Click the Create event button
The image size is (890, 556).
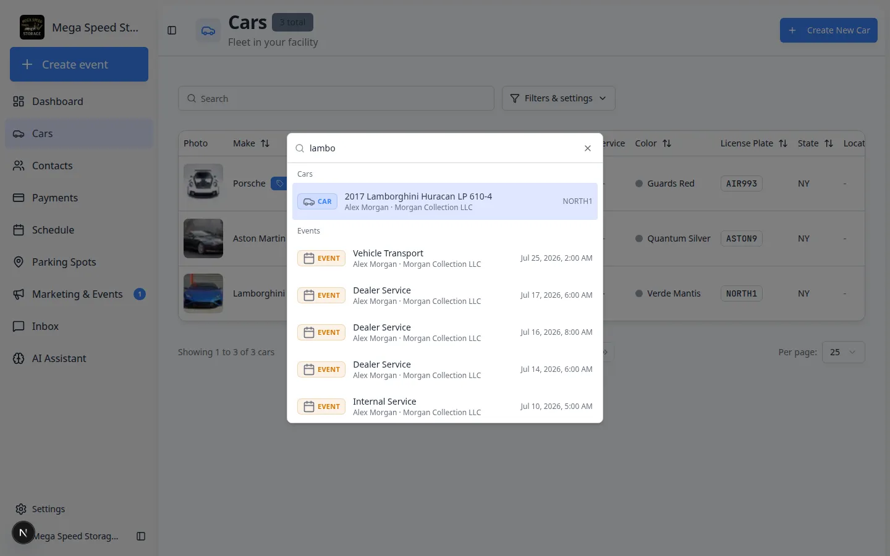[x=79, y=64]
